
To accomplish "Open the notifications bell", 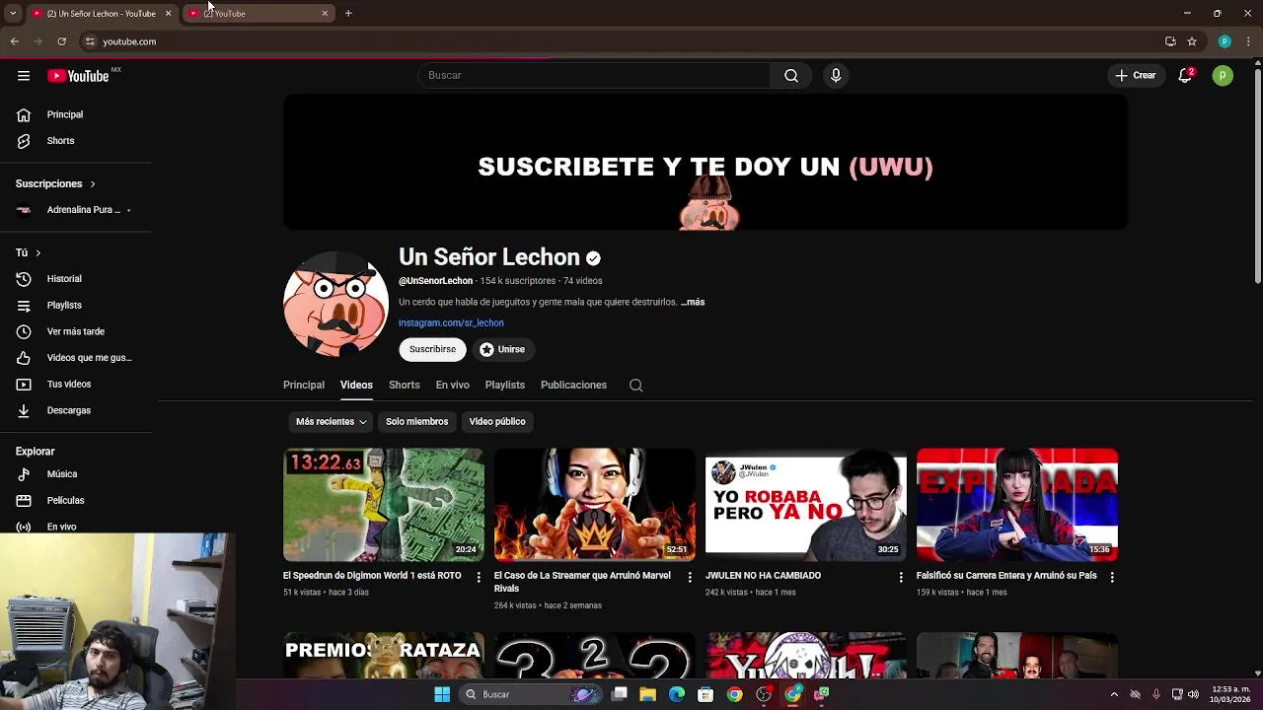I will point(1186,76).
